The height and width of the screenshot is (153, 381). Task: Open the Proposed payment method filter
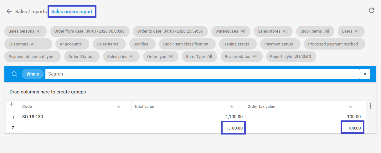[x=334, y=44]
